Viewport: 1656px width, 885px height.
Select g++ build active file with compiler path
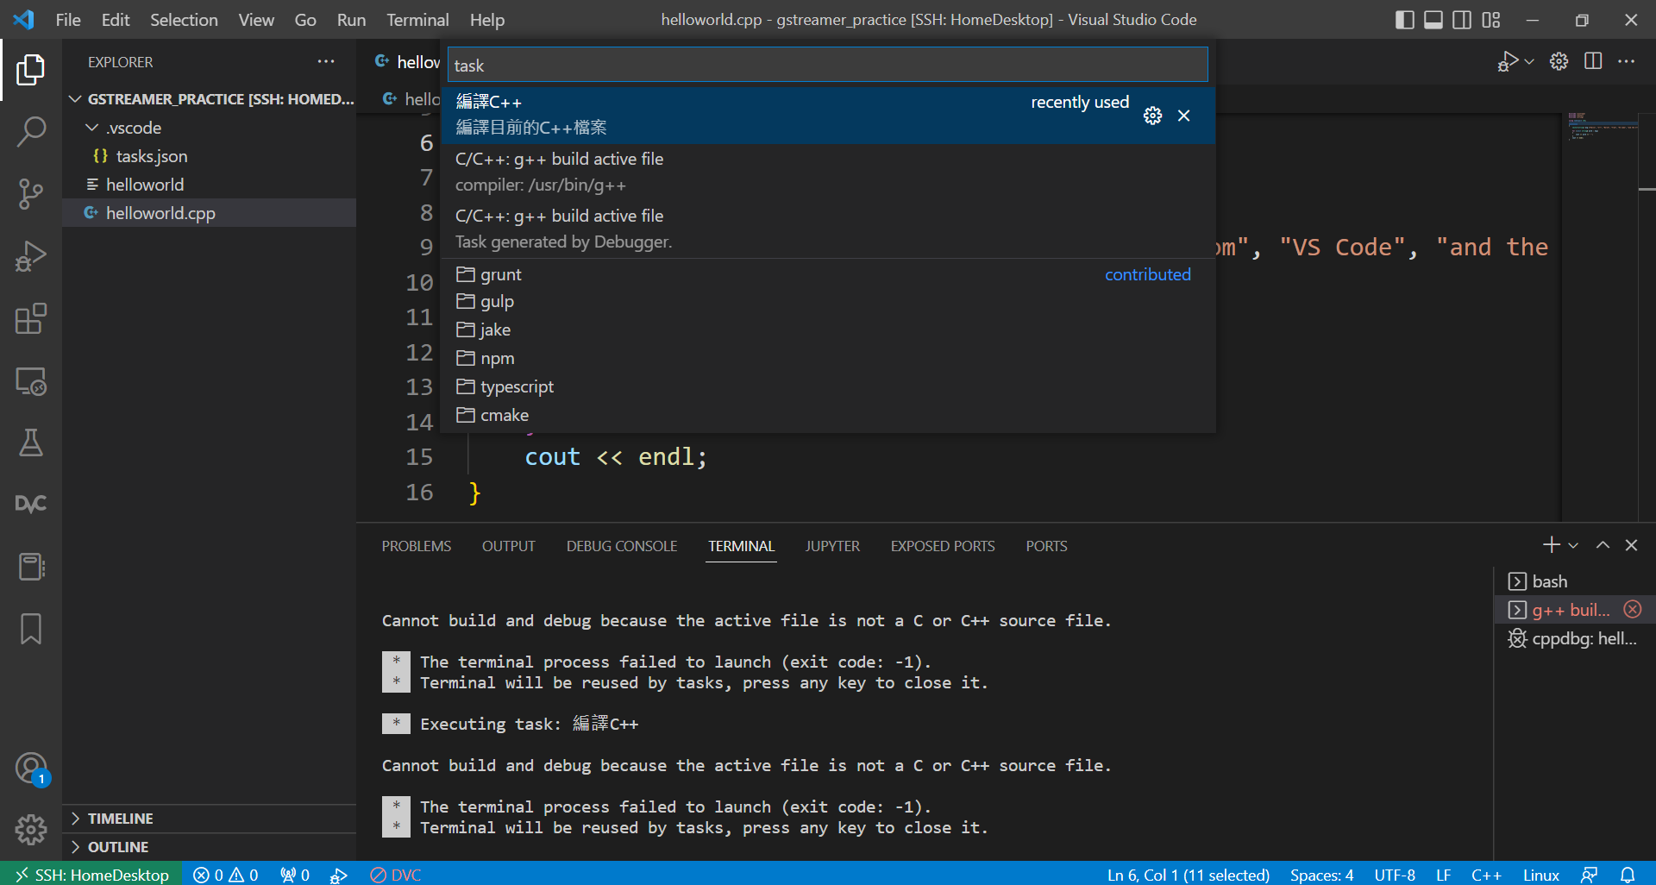(828, 172)
